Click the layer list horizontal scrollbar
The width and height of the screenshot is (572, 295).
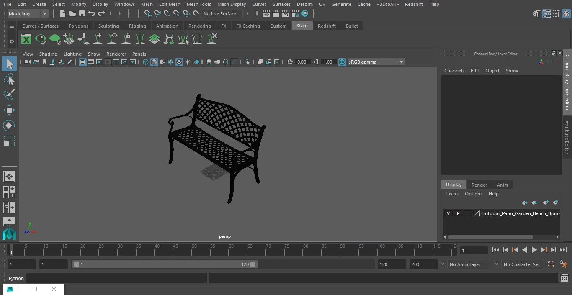tap(490, 237)
